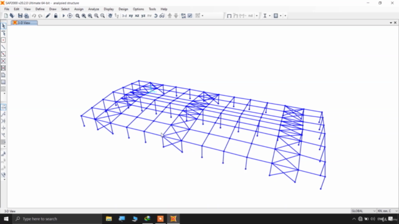The height and width of the screenshot is (224, 399).
Task: Open the Design menu
Action: point(123,9)
